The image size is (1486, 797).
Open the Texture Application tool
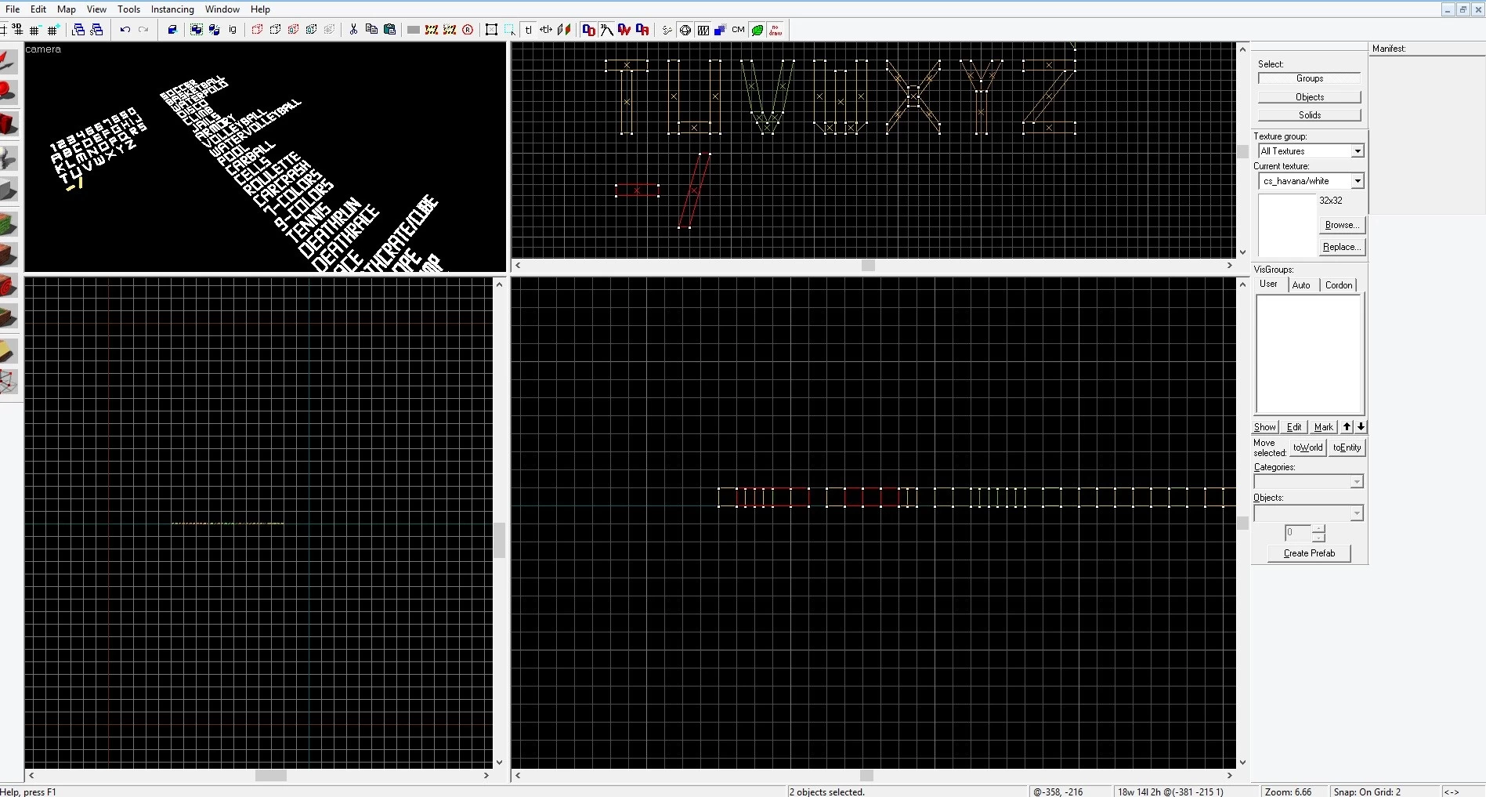(7, 223)
